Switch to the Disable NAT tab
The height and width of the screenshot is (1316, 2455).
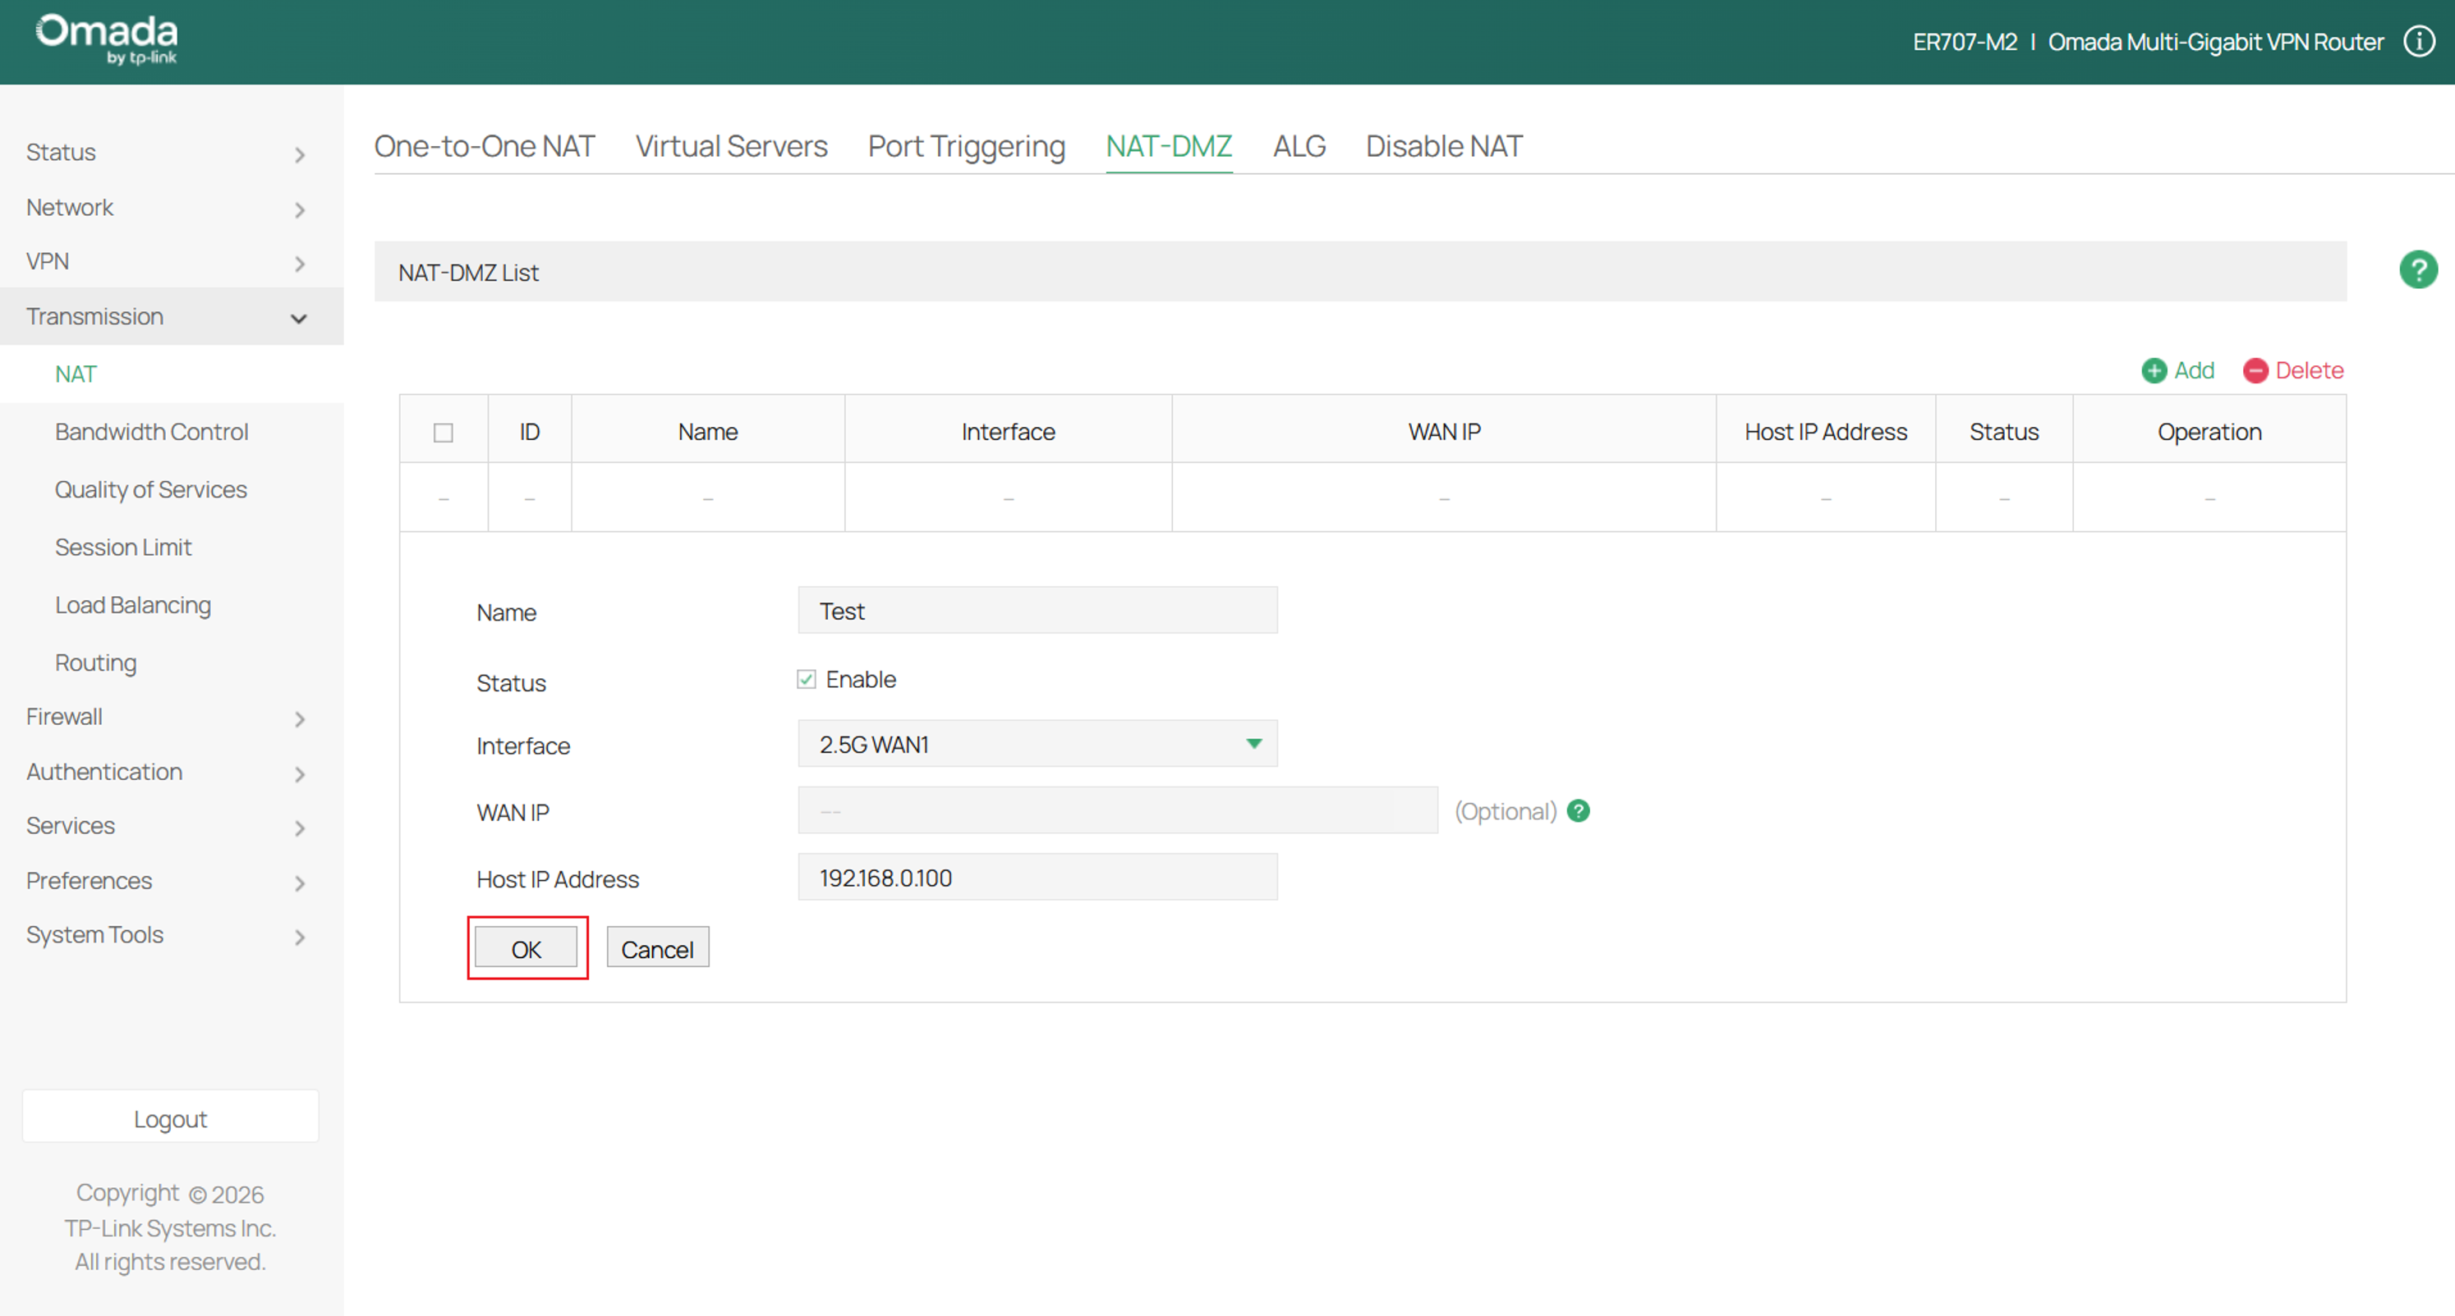[1444, 145]
